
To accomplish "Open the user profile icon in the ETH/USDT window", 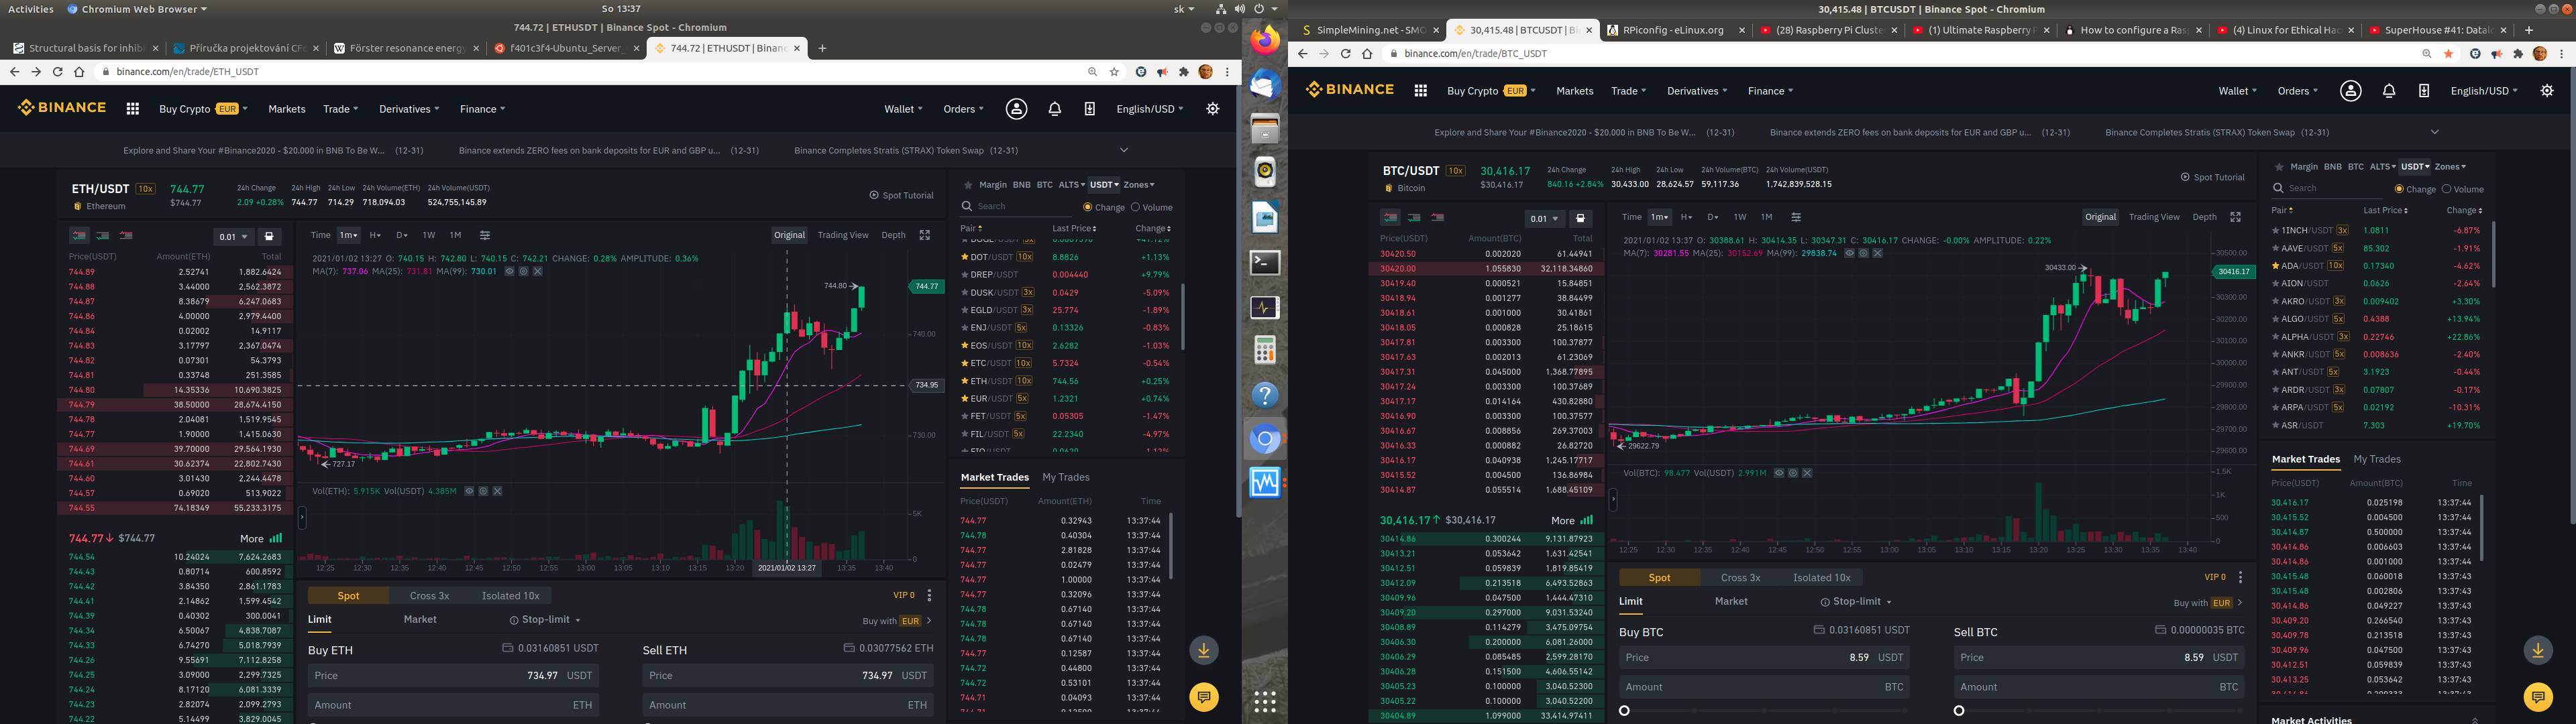I will tap(1016, 109).
